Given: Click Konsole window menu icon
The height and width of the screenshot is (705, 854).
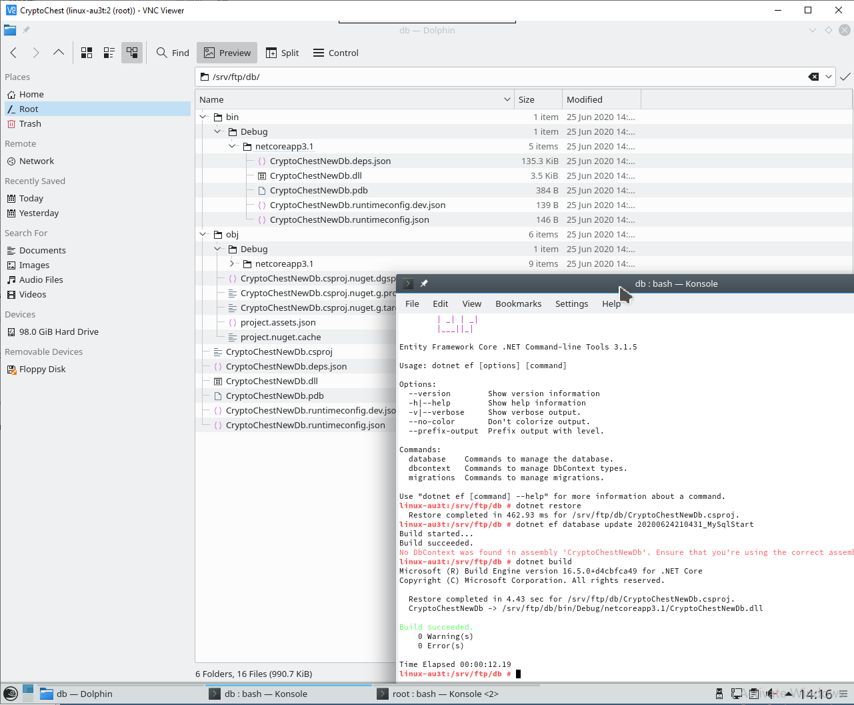Looking at the screenshot, I should [408, 283].
